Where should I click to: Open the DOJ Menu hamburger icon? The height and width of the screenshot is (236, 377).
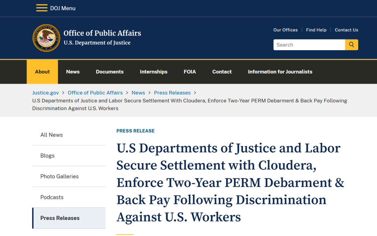pyautogui.click(x=42, y=8)
